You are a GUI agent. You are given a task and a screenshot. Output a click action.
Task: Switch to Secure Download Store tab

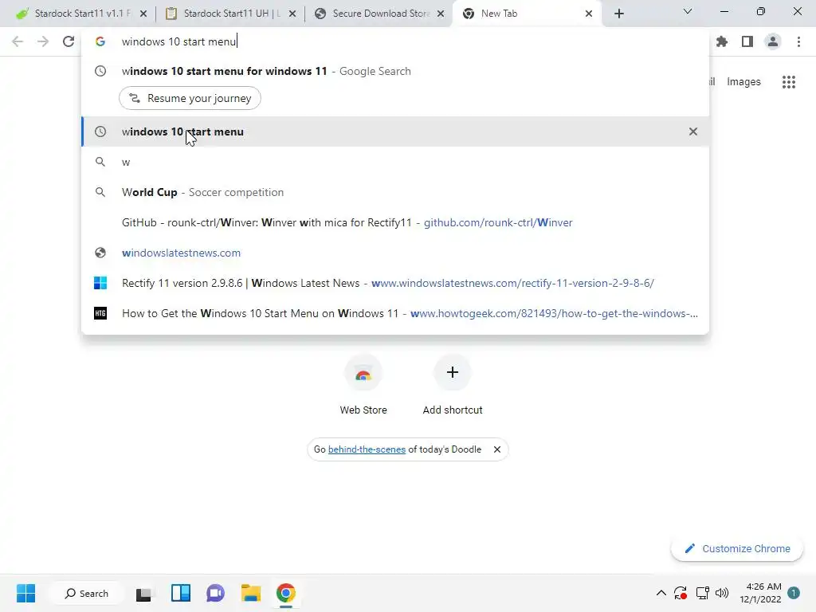[379, 14]
